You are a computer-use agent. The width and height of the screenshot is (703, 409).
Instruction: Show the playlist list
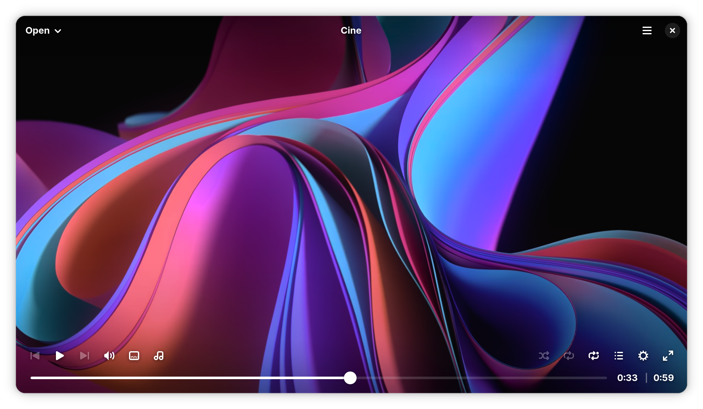(x=618, y=356)
